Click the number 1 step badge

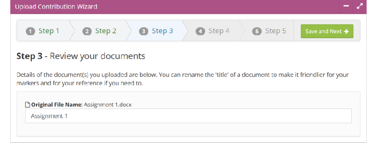[x=30, y=31]
